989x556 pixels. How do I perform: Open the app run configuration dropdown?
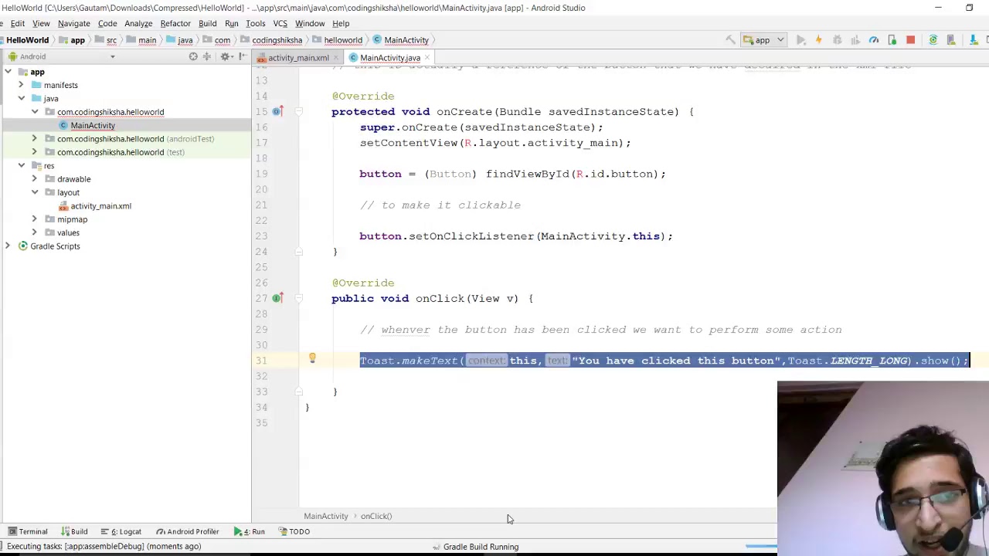click(x=763, y=40)
